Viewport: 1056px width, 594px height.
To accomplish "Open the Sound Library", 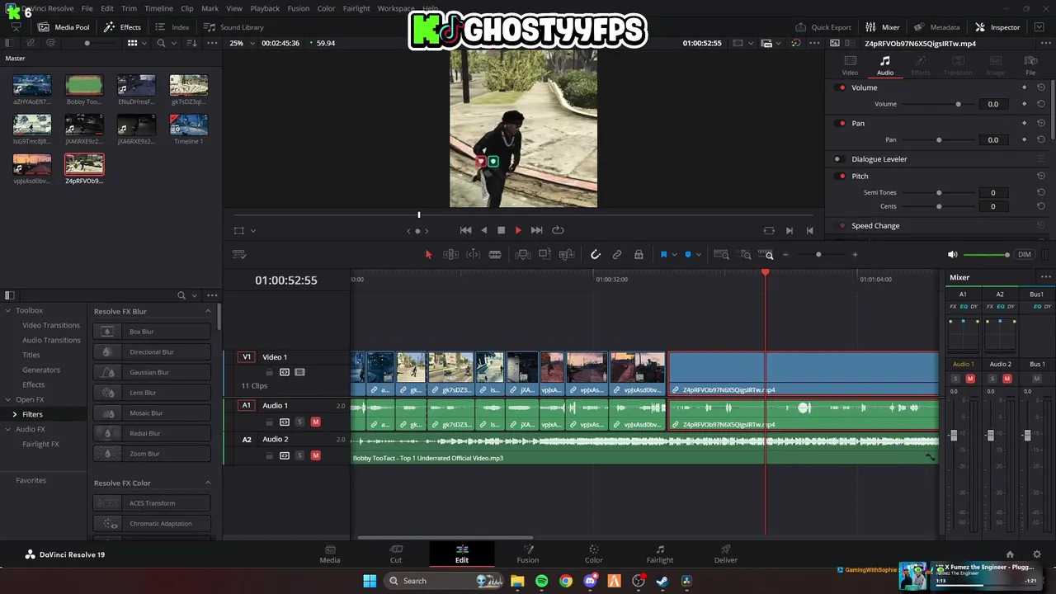I will pos(233,27).
